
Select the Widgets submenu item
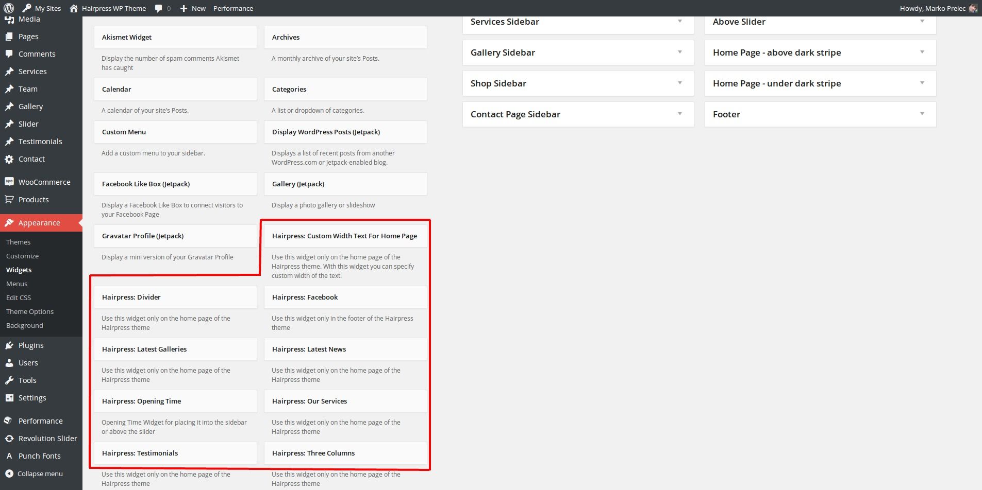pyautogui.click(x=19, y=270)
